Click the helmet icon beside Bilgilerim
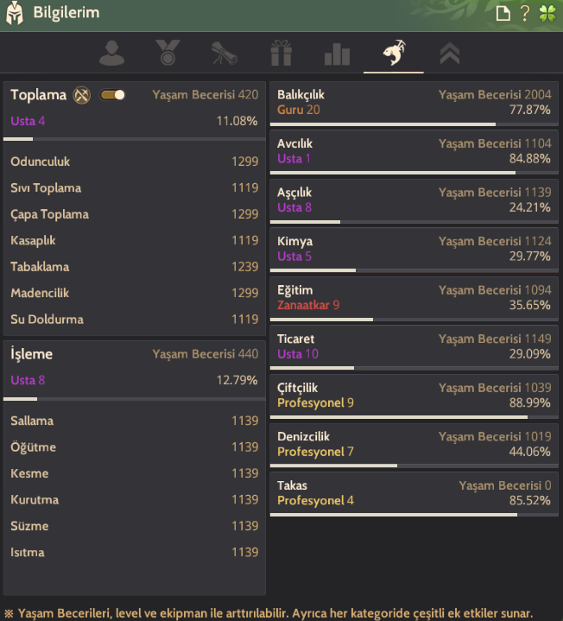Screen dimensions: 563x621 point(15,13)
